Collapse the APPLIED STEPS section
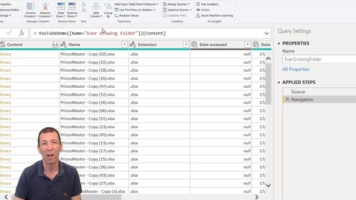Viewport: 356px width, 200px height. (x=279, y=82)
